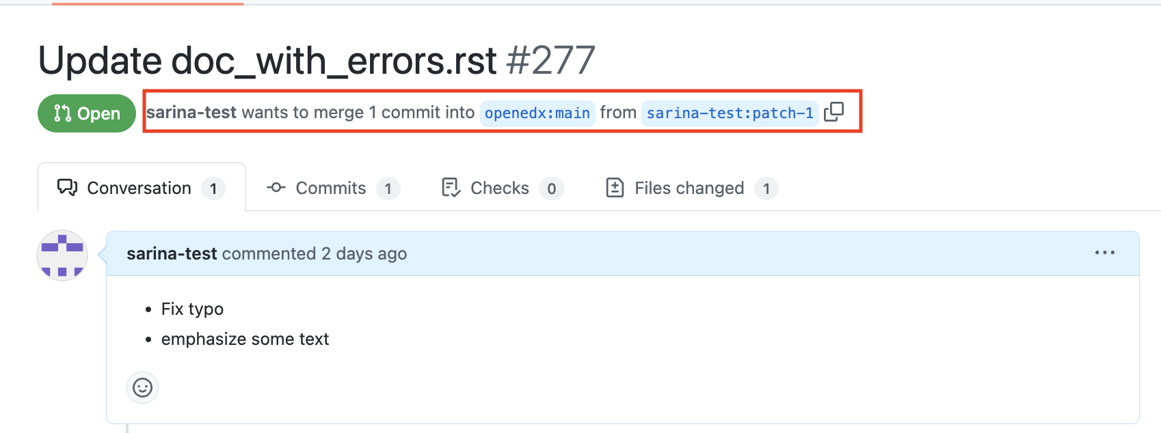
Task: Click the Commits tab icon
Action: pyautogui.click(x=276, y=187)
